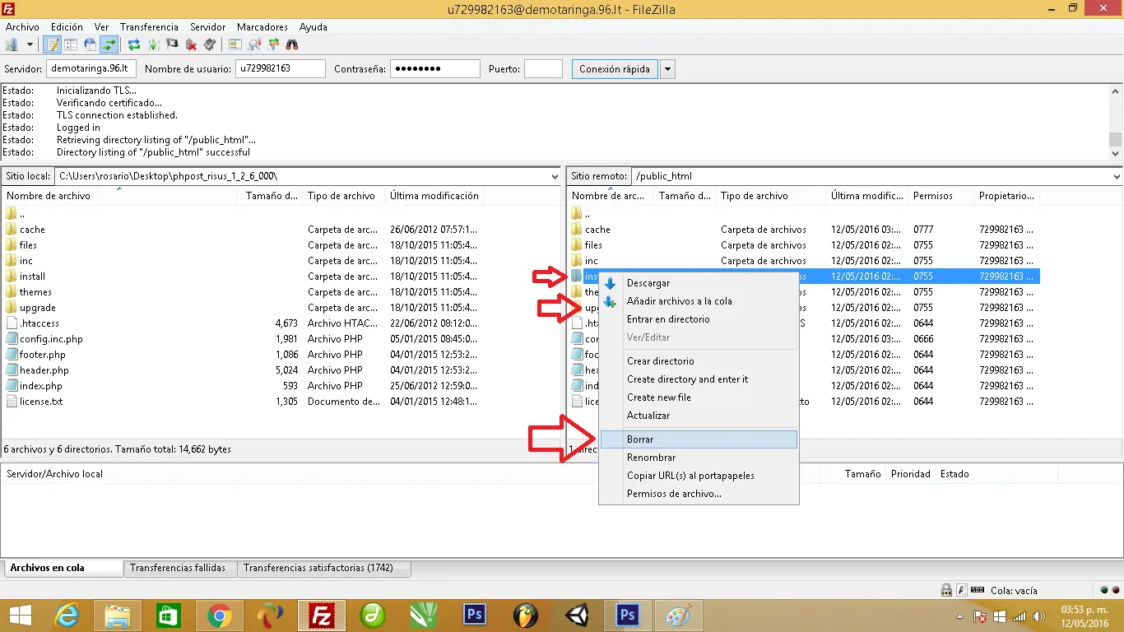Toggle the transfer queue display
The height and width of the screenshot is (632, 1124).
(109, 44)
